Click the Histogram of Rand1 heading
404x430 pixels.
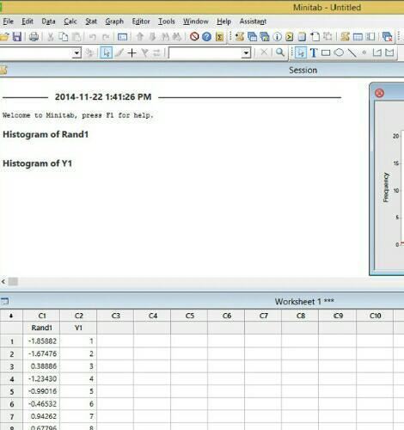pyautogui.click(x=46, y=134)
